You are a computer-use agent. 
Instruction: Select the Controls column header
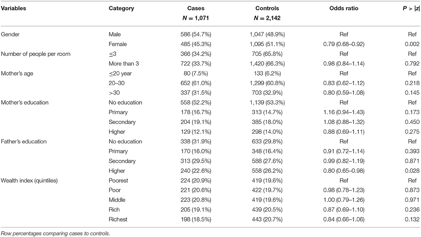[267, 8]
